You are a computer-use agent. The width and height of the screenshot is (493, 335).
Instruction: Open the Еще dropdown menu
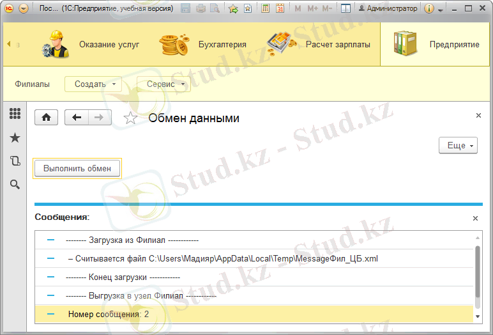pyautogui.click(x=458, y=146)
